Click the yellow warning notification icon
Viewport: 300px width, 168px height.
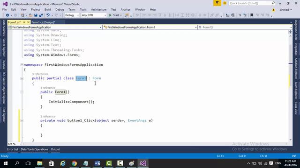(x=273, y=10)
